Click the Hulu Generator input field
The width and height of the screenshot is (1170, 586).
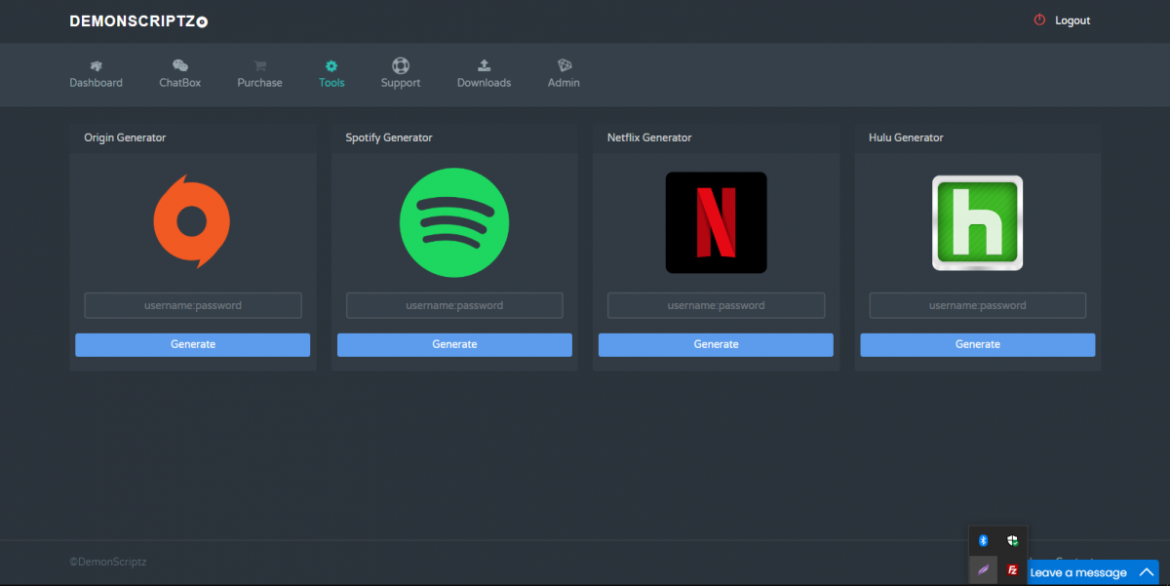[x=977, y=305]
